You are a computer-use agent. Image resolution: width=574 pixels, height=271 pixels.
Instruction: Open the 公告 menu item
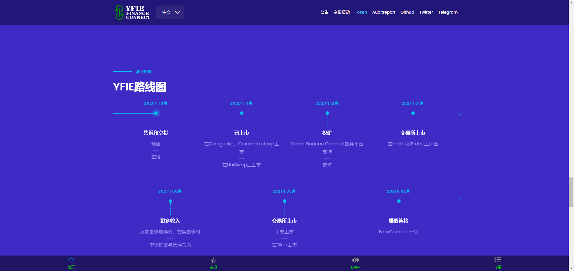coord(324,12)
